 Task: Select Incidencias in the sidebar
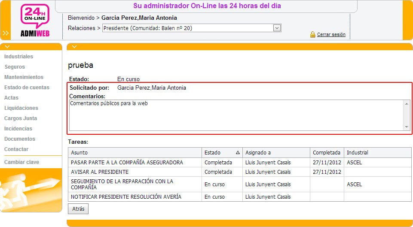[x=18, y=128]
